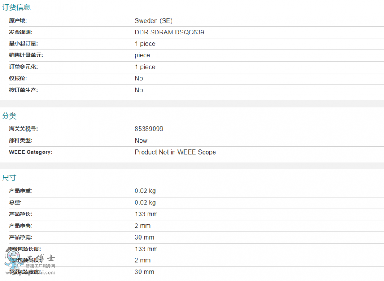
Task: Click the Product Not in WEEE Scope text
Action: (175, 152)
